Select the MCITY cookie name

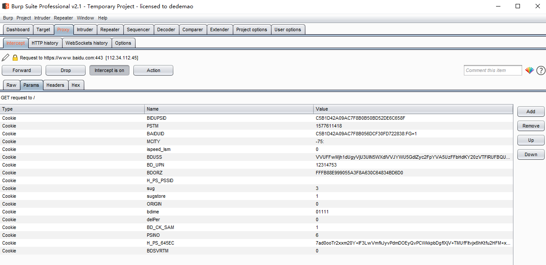[x=153, y=141]
